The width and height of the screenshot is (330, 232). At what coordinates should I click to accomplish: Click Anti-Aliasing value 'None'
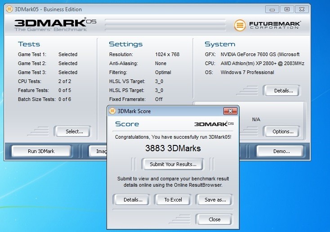tap(161, 63)
